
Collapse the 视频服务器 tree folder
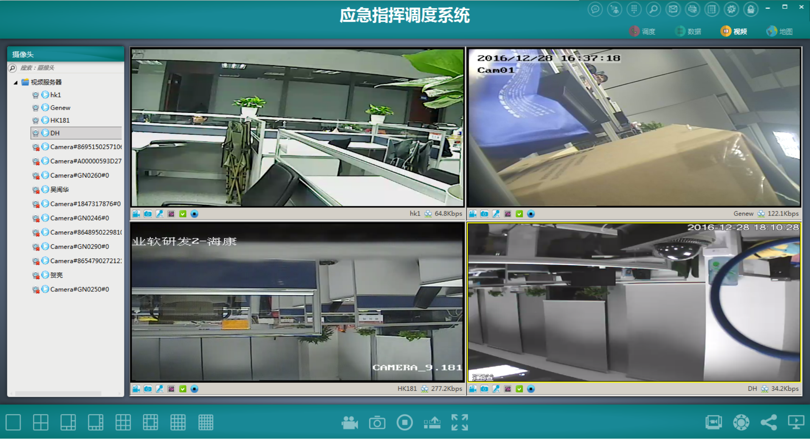point(16,82)
